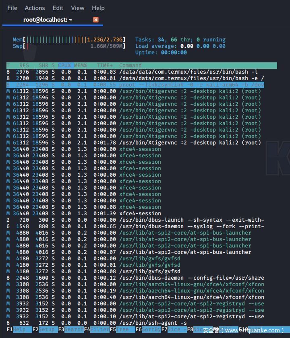290x338 pixels.
Task: Click the Edit menu
Action: point(58,8)
